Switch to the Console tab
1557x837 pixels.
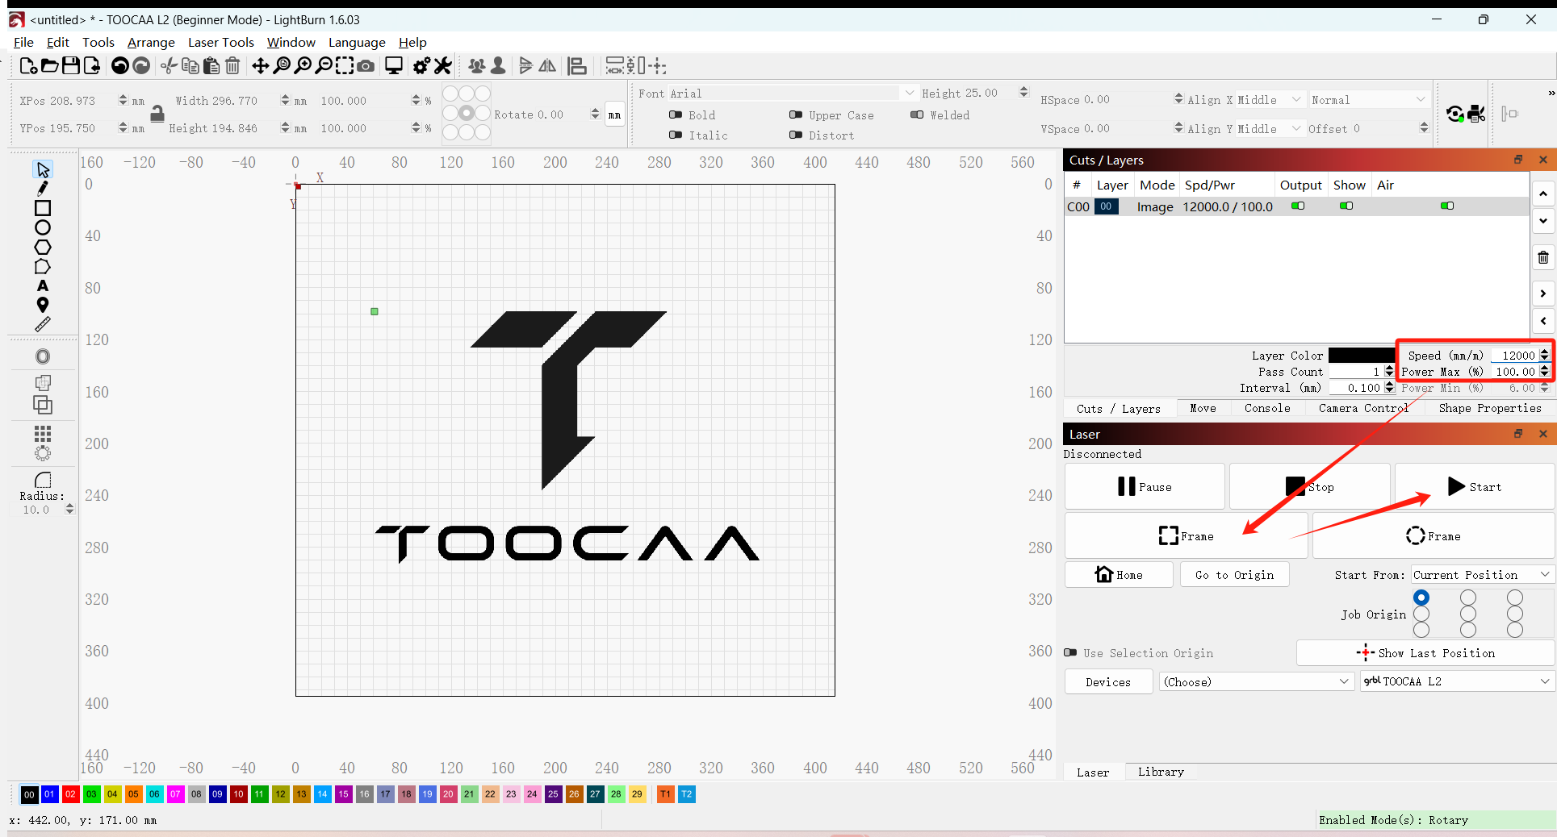click(x=1266, y=408)
